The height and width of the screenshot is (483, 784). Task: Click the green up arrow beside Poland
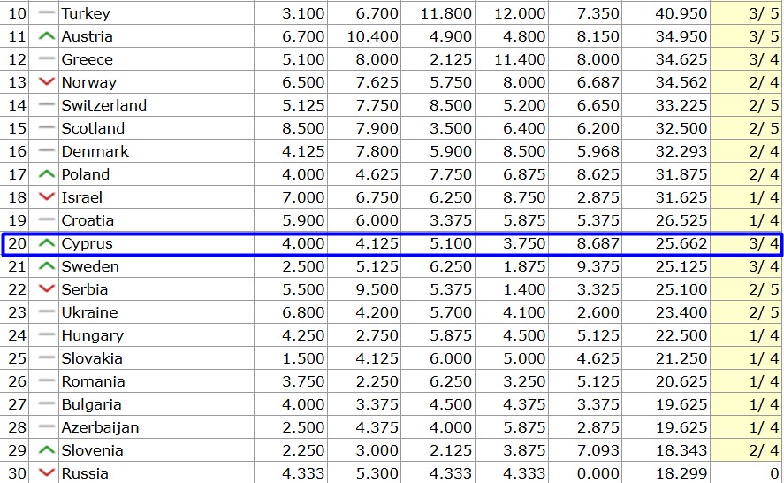point(47,174)
